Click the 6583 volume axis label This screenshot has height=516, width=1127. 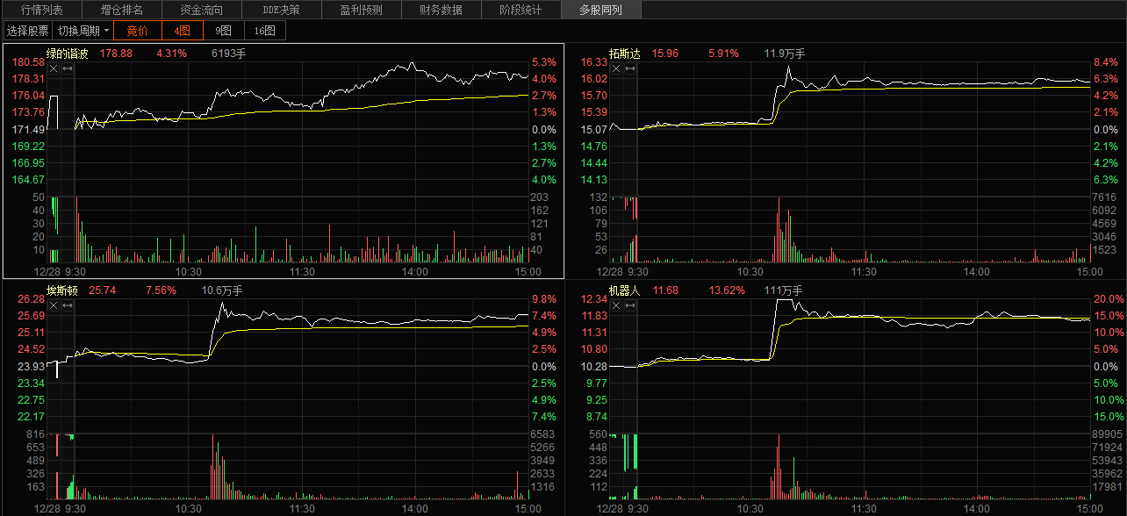pyautogui.click(x=543, y=434)
